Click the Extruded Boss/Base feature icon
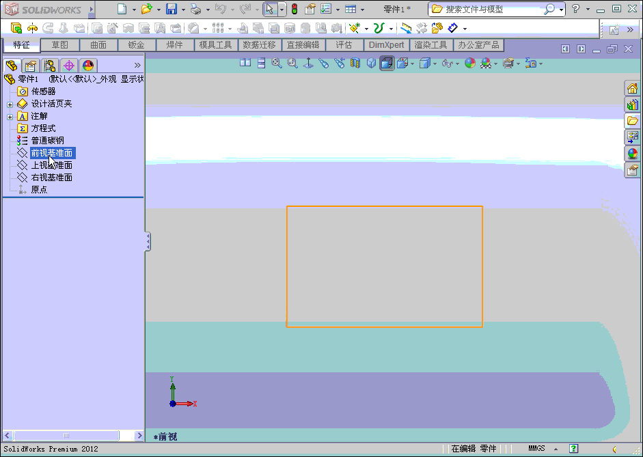The image size is (643, 457). tap(16, 28)
